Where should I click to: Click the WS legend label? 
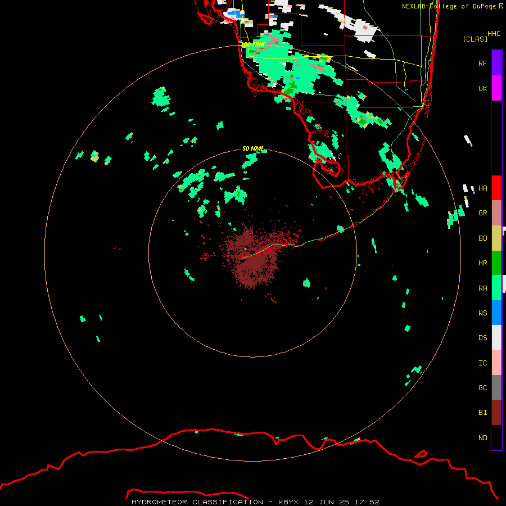tap(482, 313)
